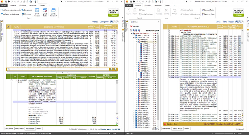This screenshot has height=135, width=249.
Task: Click user account icon in right title bar
Action: pyautogui.click(x=187, y=2)
